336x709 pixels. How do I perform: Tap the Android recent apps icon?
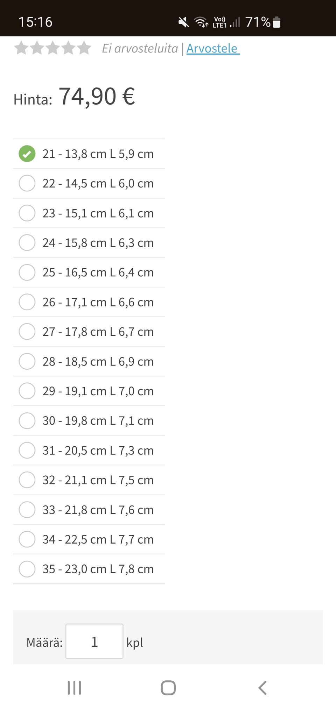pyautogui.click(x=74, y=688)
